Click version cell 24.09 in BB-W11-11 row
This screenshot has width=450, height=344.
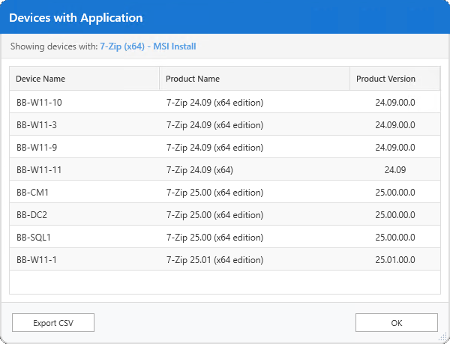[395, 170]
